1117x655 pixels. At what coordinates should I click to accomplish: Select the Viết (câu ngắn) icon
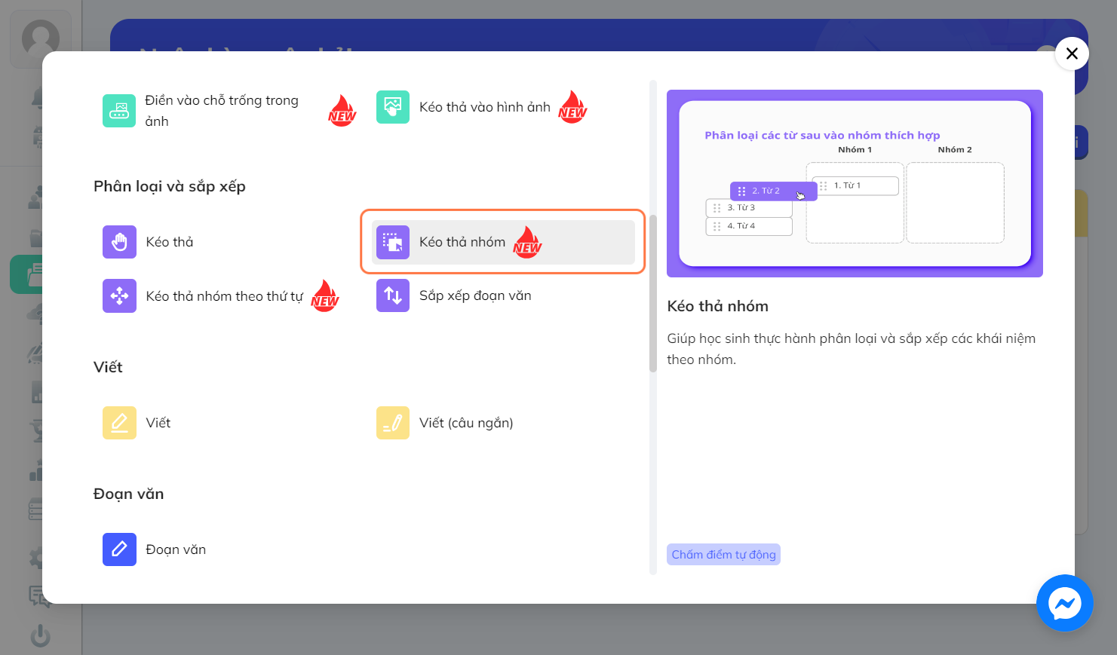click(x=393, y=423)
